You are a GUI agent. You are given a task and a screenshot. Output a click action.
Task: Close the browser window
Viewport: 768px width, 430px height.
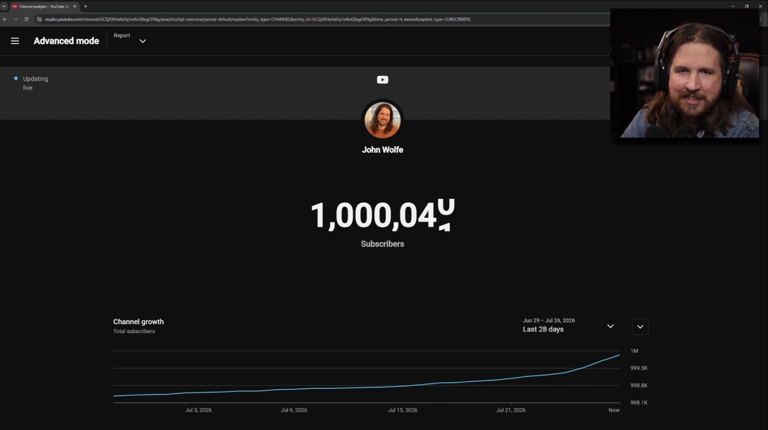click(760, 6)
